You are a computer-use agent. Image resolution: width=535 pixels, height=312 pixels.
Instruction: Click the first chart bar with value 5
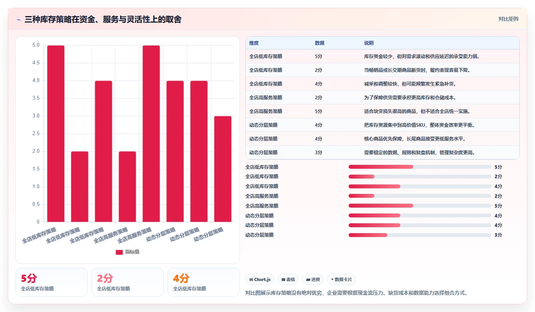56,134
